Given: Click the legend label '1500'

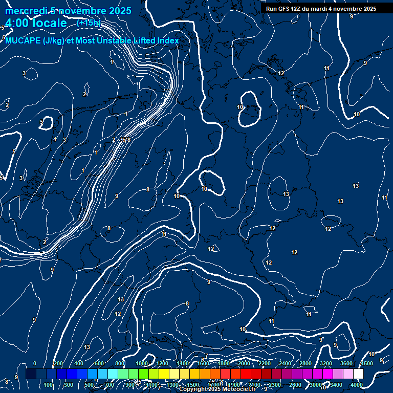Looking at the screenshot, I should (x=193, y=385).
